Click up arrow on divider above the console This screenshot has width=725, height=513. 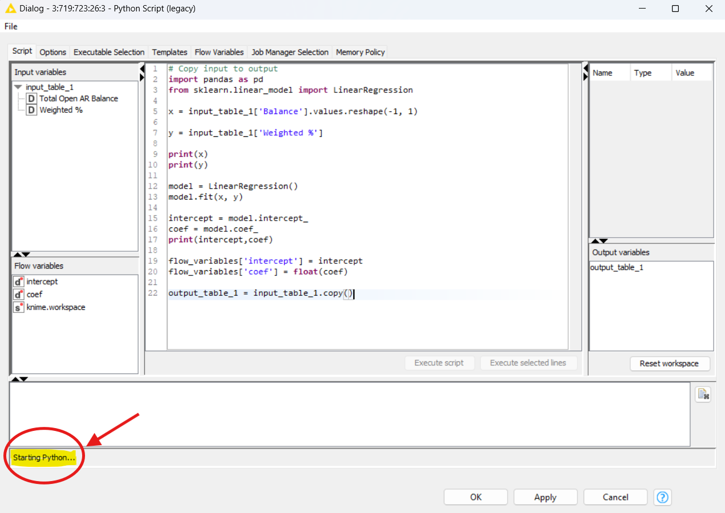[x=15, y=379]
